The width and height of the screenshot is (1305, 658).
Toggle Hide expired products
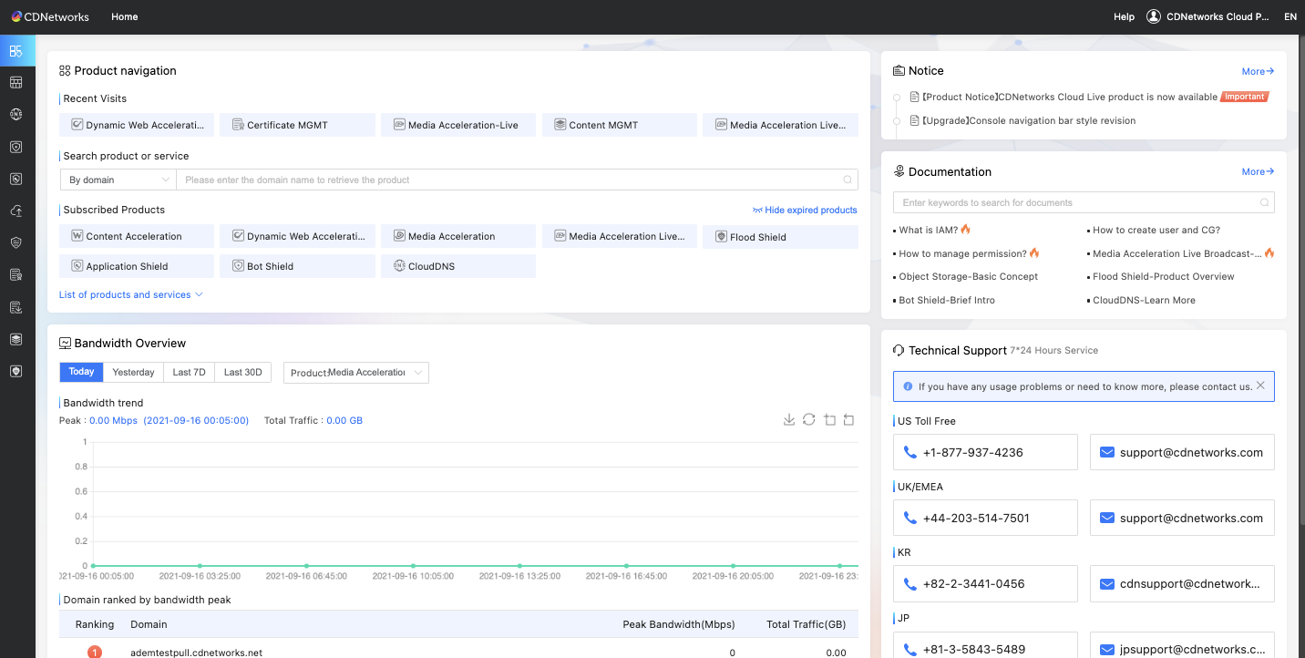coord(805,210)
